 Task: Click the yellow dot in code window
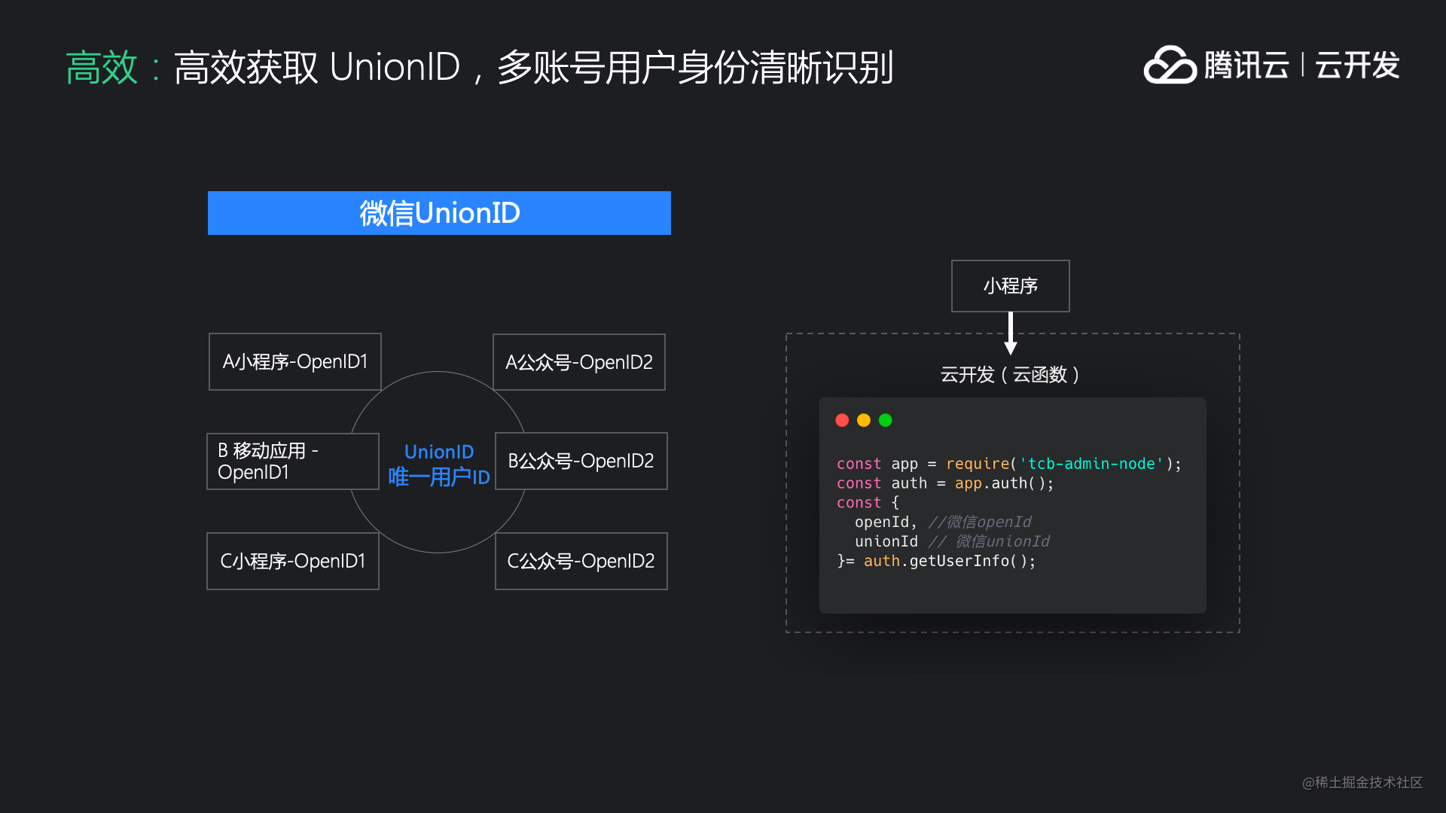coord(864,420)
